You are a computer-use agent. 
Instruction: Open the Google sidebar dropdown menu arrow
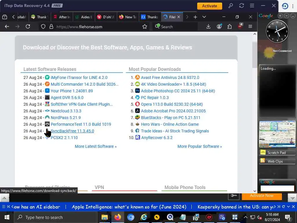pos(287,16)
